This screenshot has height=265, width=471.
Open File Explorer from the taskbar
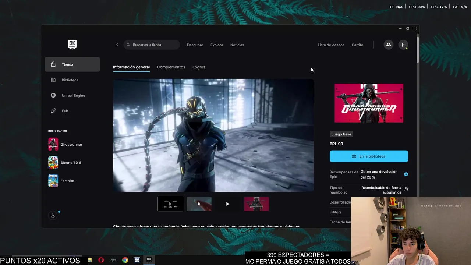coord(90,260)
